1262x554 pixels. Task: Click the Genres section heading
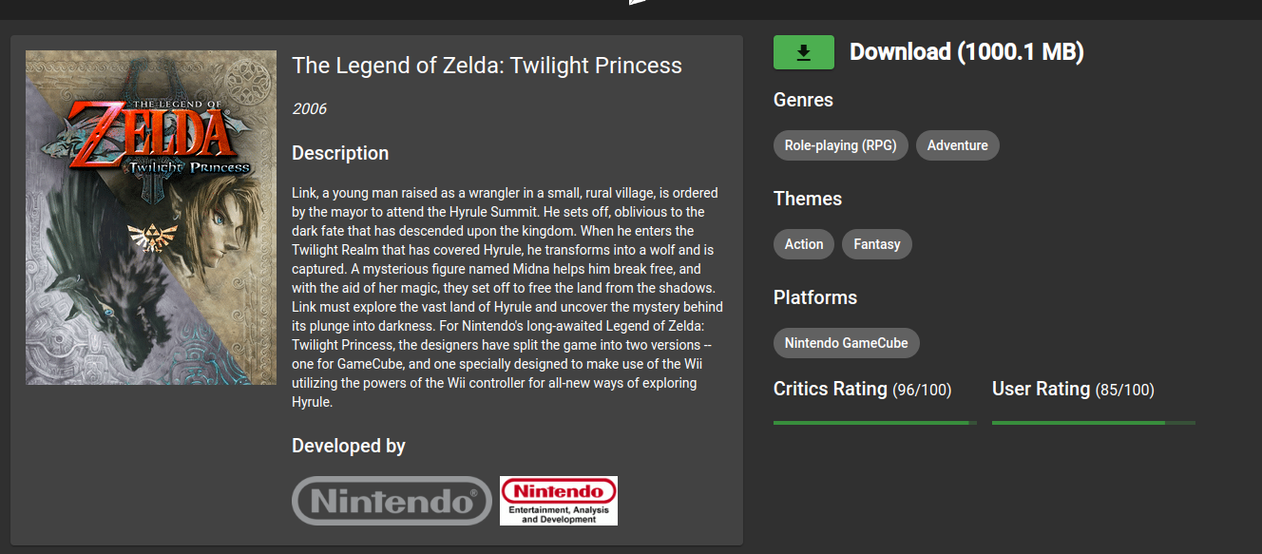(x=802, y=100)
